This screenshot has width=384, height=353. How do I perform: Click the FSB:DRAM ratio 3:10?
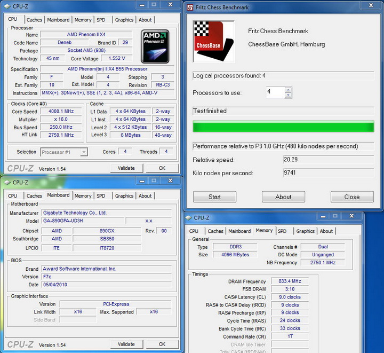click(290, 289)
